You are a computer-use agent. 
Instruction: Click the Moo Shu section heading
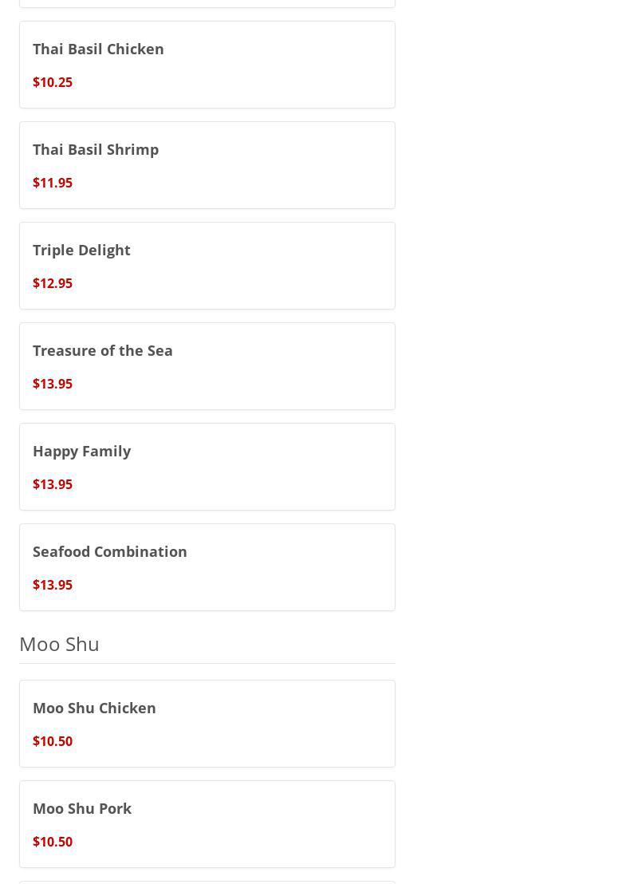[x=59, y=644]
